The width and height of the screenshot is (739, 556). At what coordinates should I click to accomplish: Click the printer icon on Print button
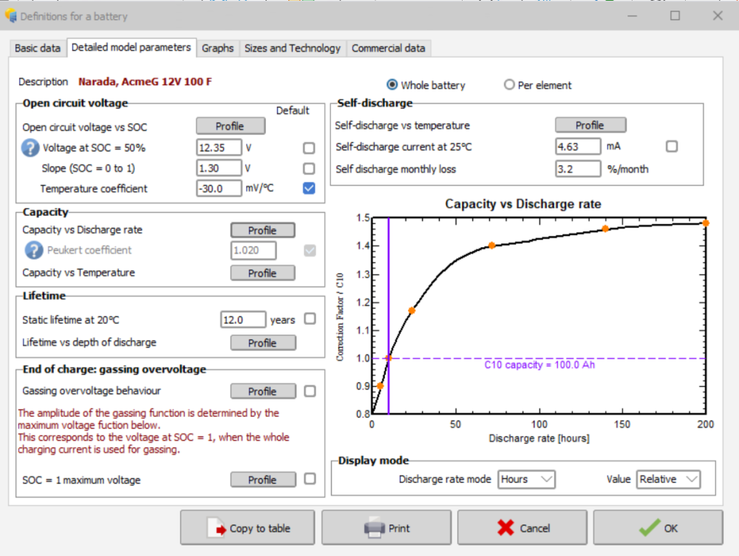[x=375, y=528]
